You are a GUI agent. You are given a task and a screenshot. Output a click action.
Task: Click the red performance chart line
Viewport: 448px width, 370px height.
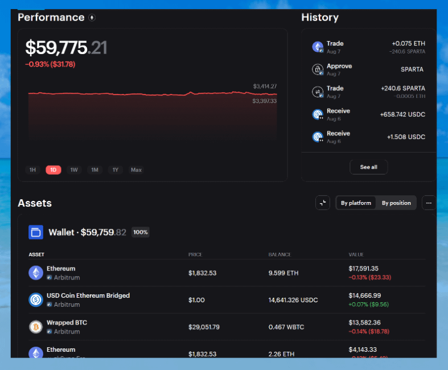tap(142, 94)
